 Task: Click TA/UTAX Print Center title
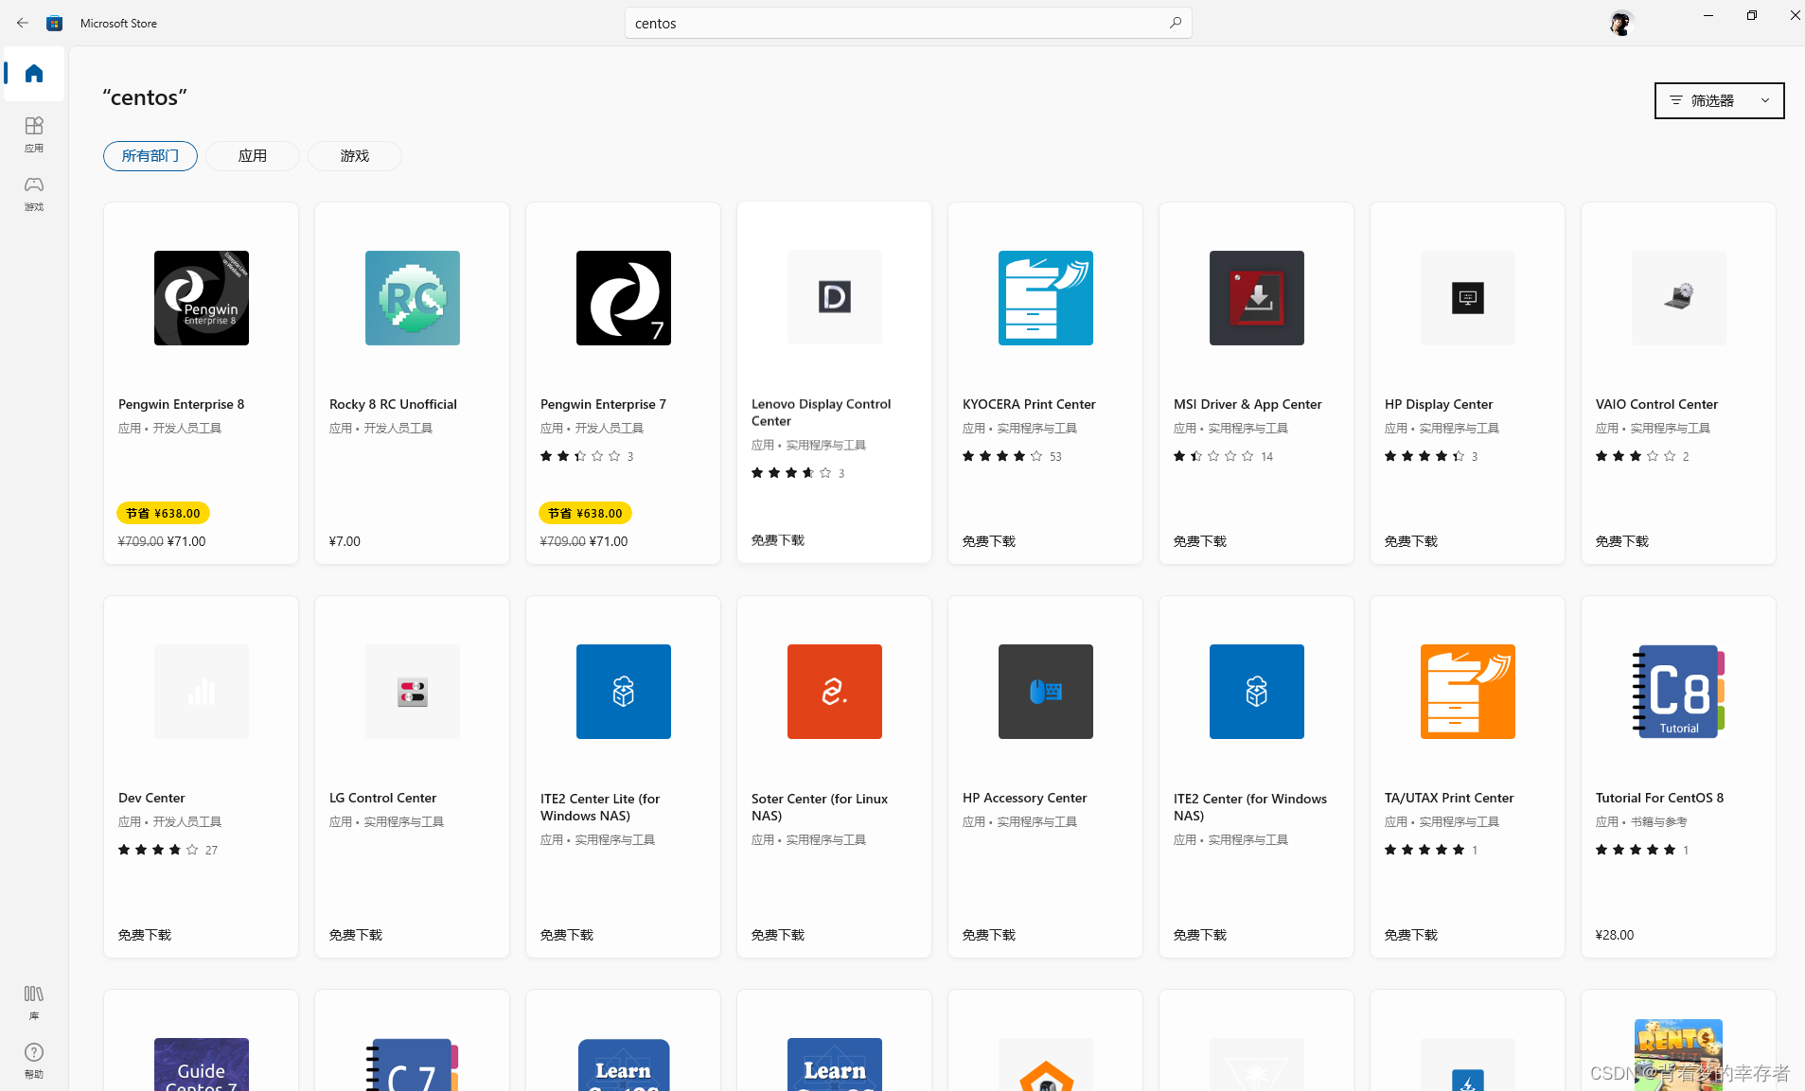point(1449,798)
